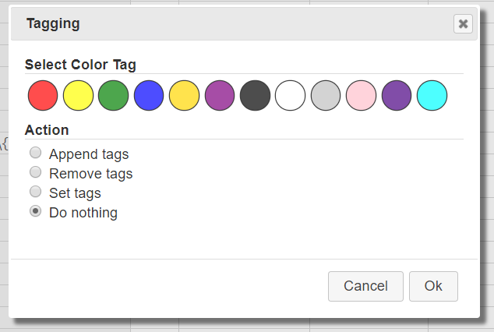Image resolution: width=494 pixels, height=332 pixels.
Task: Select the Append tags radio option
Action: point(36,154)
